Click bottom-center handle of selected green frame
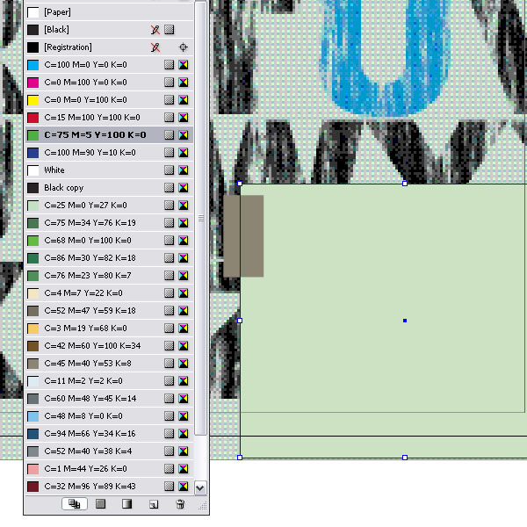Image resolution: width=527 pixels, height=527 pixels. 405,458
